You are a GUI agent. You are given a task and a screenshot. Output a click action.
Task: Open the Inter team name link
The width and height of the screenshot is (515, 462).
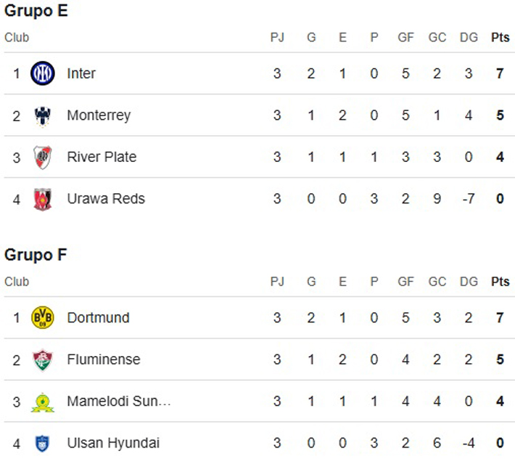click(x=81, y=73)
